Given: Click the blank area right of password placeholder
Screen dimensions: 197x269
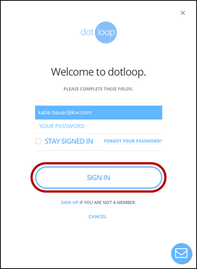Looking at the screenshot, I should (123, 126).
